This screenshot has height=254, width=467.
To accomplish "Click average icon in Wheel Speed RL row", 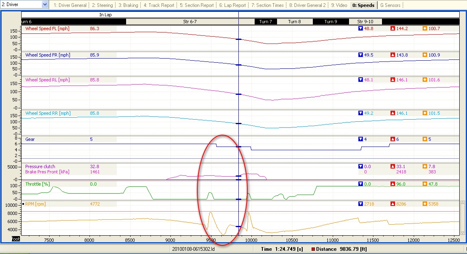I will (x=425, y=80).
